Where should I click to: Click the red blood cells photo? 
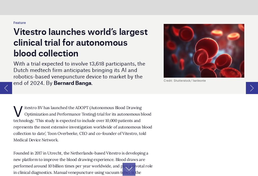[x=204, y=51]
